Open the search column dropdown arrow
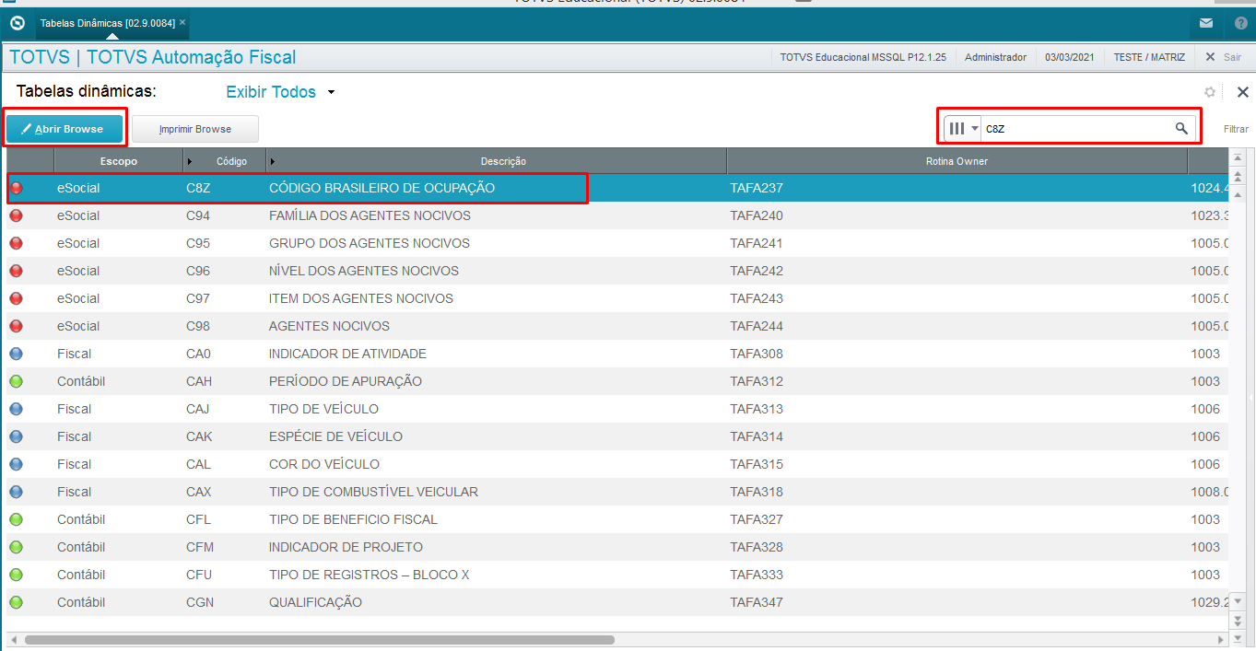The image size is (1256, 651). click(975, 129)
